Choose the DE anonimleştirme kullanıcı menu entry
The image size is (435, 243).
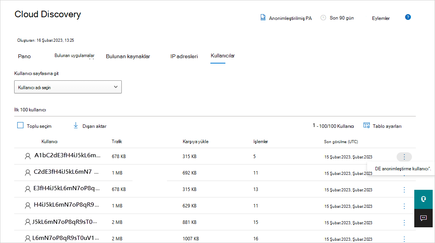click(403, 169)
